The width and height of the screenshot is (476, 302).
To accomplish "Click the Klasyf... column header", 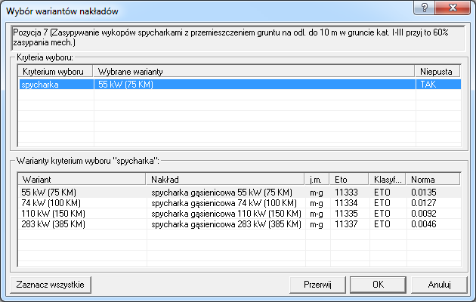I will coord(388,180).
